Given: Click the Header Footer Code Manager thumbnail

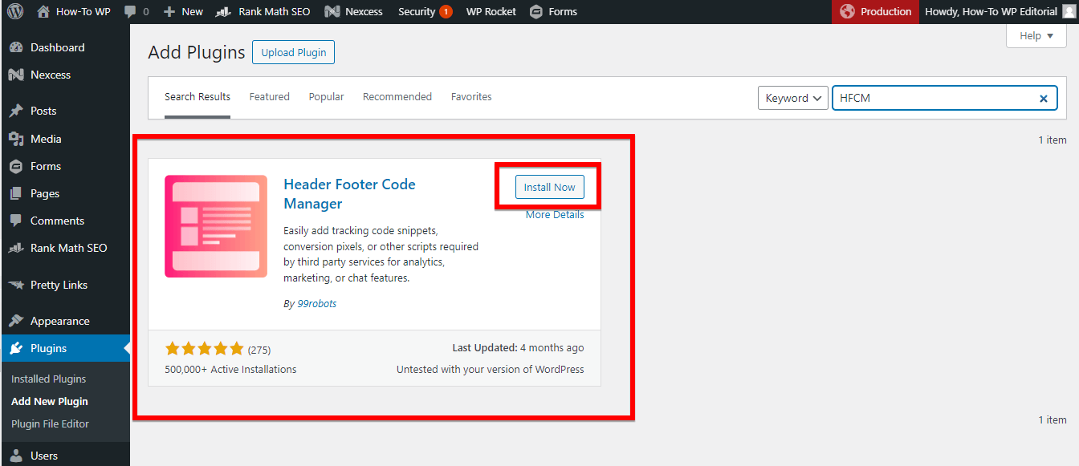Looking at the screenshot, I should point(216,226).
